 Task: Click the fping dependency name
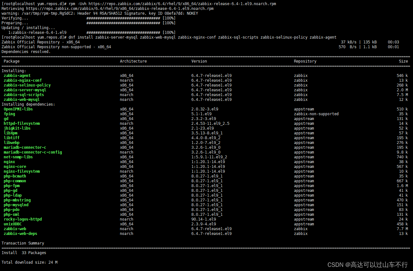9,114
